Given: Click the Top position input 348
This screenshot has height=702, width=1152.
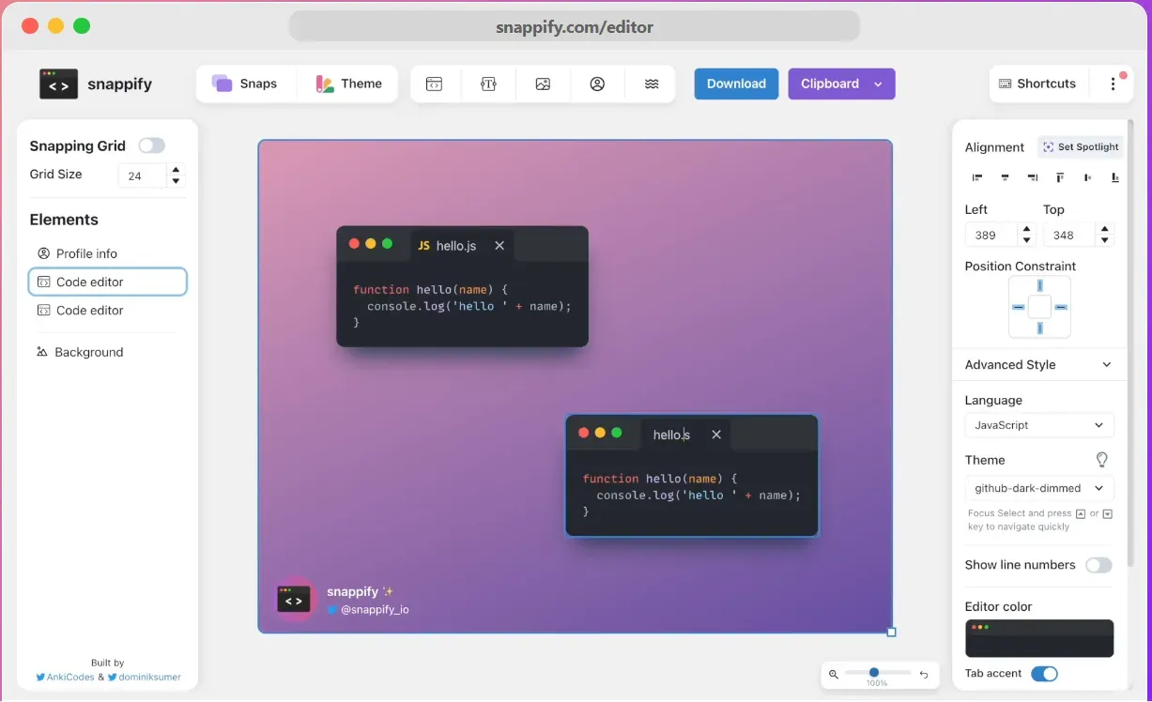Looking at the screenshot, I should pos(1070,235).
